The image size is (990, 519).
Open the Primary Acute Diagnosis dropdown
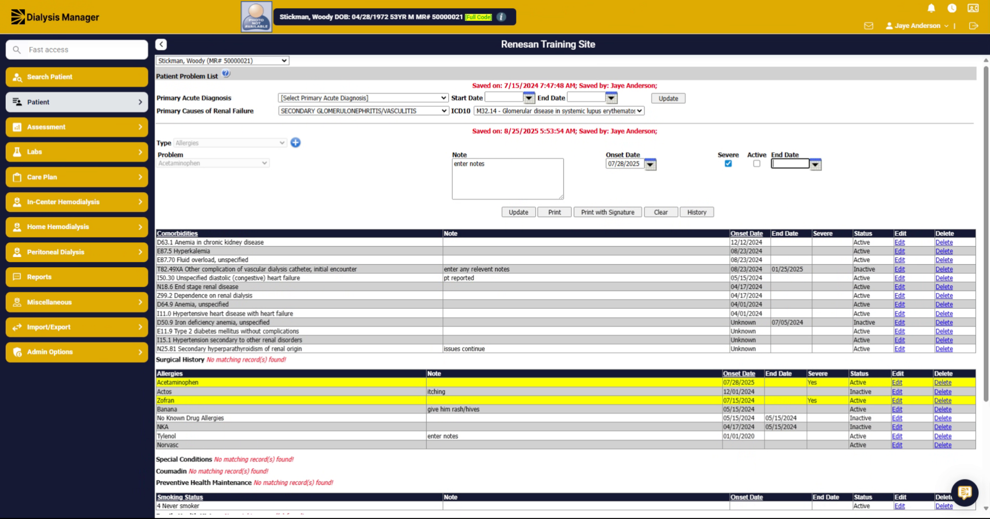(363, 98)
